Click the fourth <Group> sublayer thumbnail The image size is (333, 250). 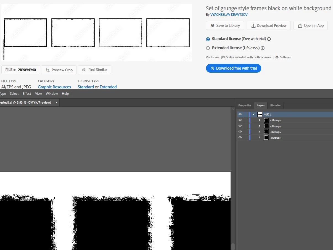tap(266, 138)
